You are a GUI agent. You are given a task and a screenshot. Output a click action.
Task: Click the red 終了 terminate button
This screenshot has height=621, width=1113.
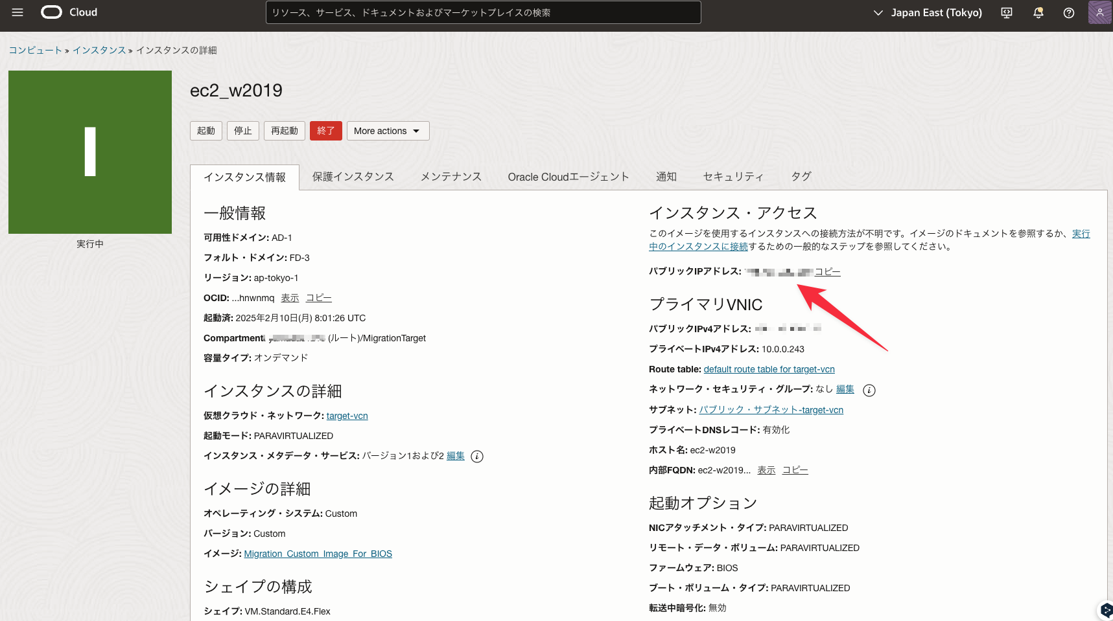pos(326,131)
